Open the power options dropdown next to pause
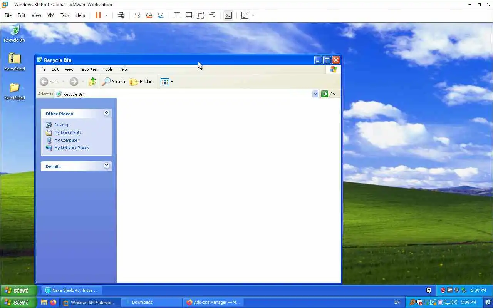493x308 pixels. coord(106,15)
